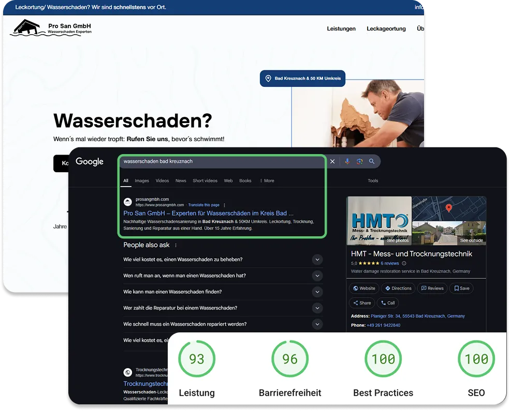Click the Google logo
The height and width of the screenshot is (411, 510).
point(89,161)
